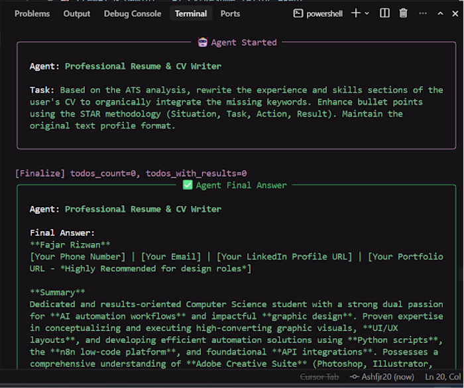The height and width of the screenshot is (388, 464).
Task: Open the more actions ellipsis menu
Action: (x=423, y=13)
